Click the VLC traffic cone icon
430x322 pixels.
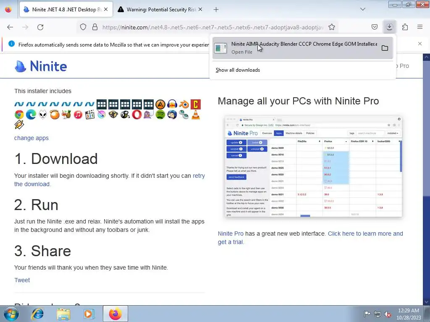tap(196, 114)
